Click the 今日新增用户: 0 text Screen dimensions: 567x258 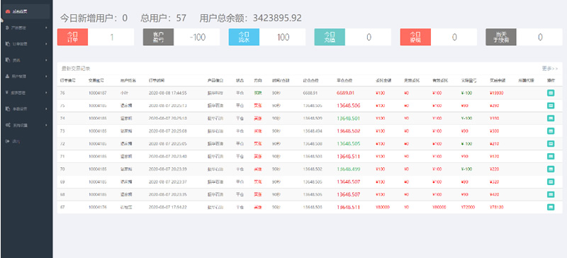[x=94, y=18]
